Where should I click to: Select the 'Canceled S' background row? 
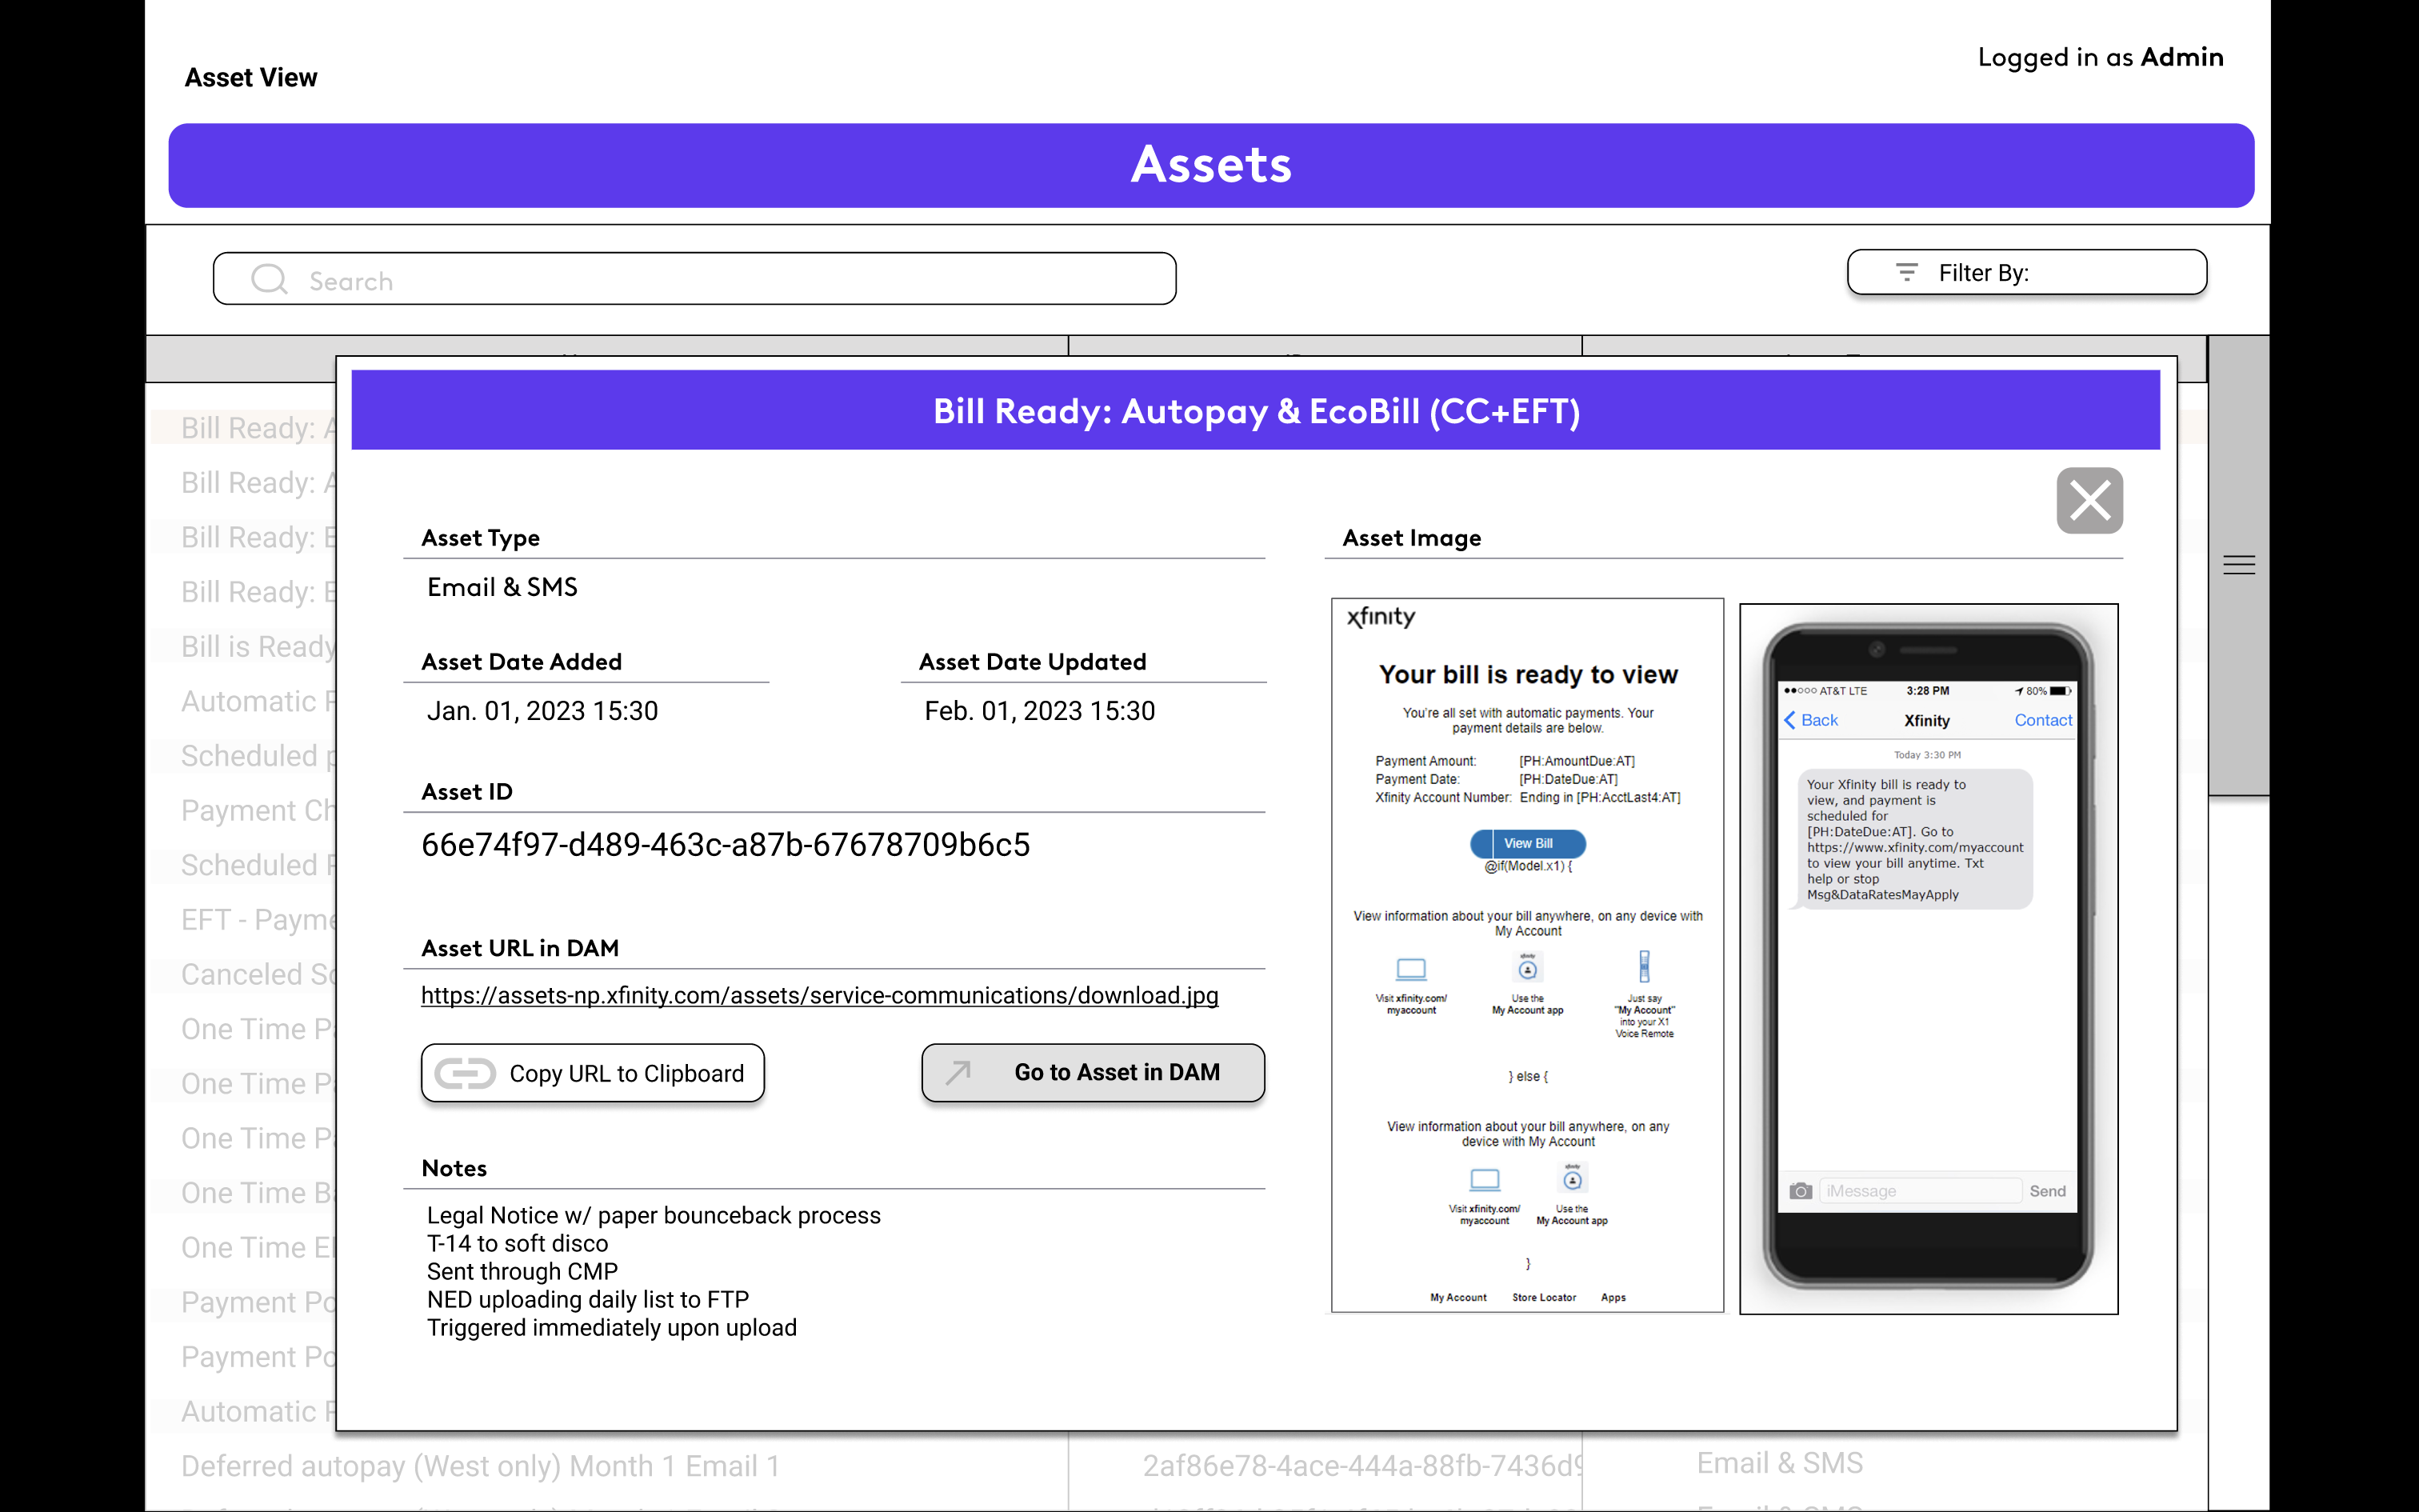[258, 974]
